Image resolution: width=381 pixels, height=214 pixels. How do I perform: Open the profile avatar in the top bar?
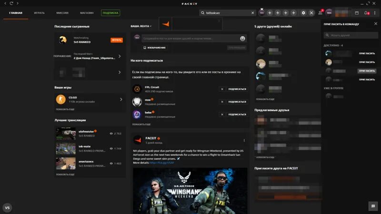[329, 13]
